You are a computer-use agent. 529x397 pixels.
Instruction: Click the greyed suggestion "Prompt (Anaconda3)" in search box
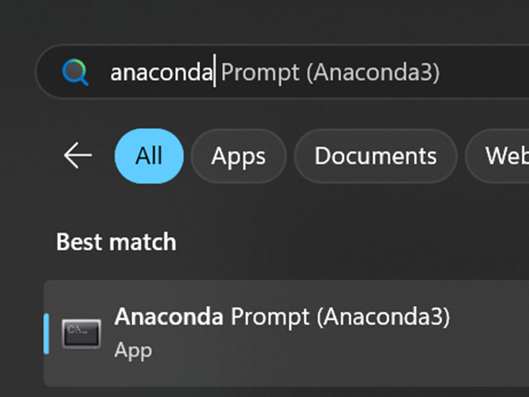pyautogui.click(x=331, y=73)
